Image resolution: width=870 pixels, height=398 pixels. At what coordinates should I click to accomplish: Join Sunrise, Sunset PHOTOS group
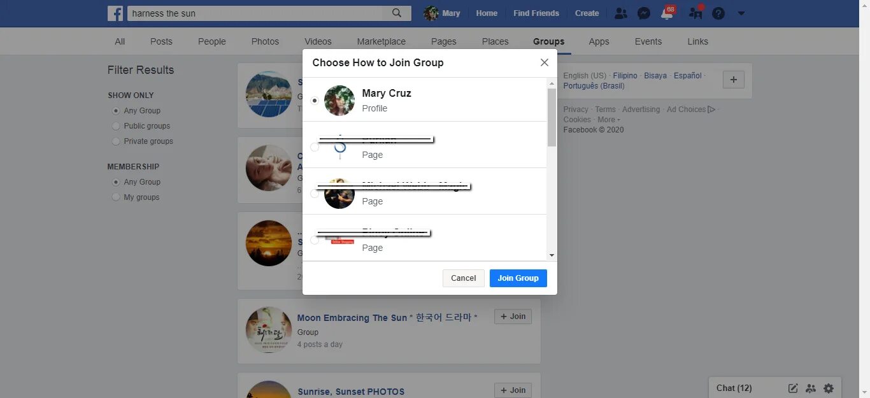[x=513, y=390]
